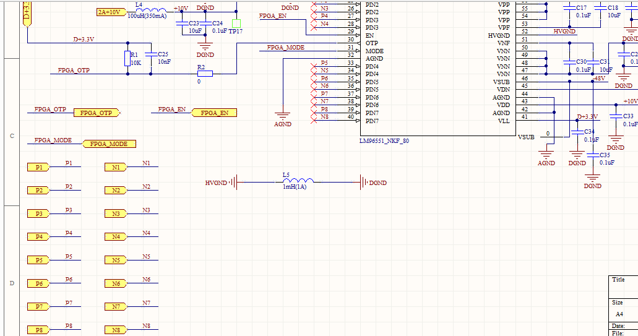Select the R2 zero-ohm resistor
The height and width of the screenshot is (336, 638).
205,74
